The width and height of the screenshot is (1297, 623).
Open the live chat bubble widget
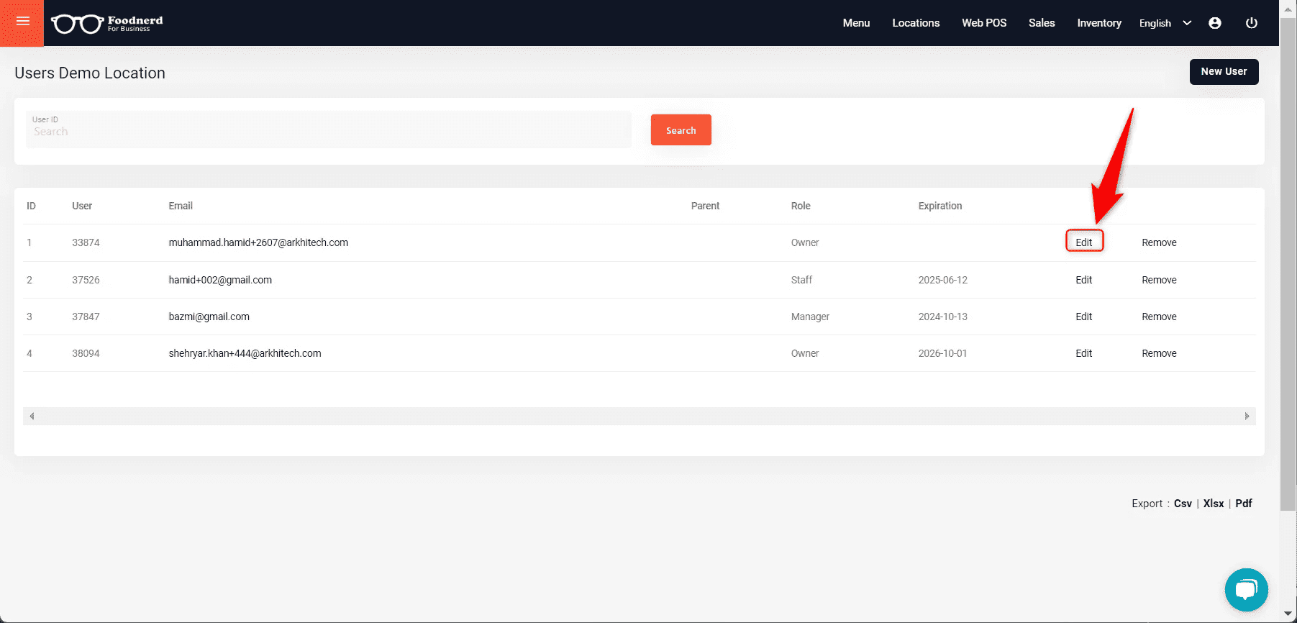pos(1245,590)
